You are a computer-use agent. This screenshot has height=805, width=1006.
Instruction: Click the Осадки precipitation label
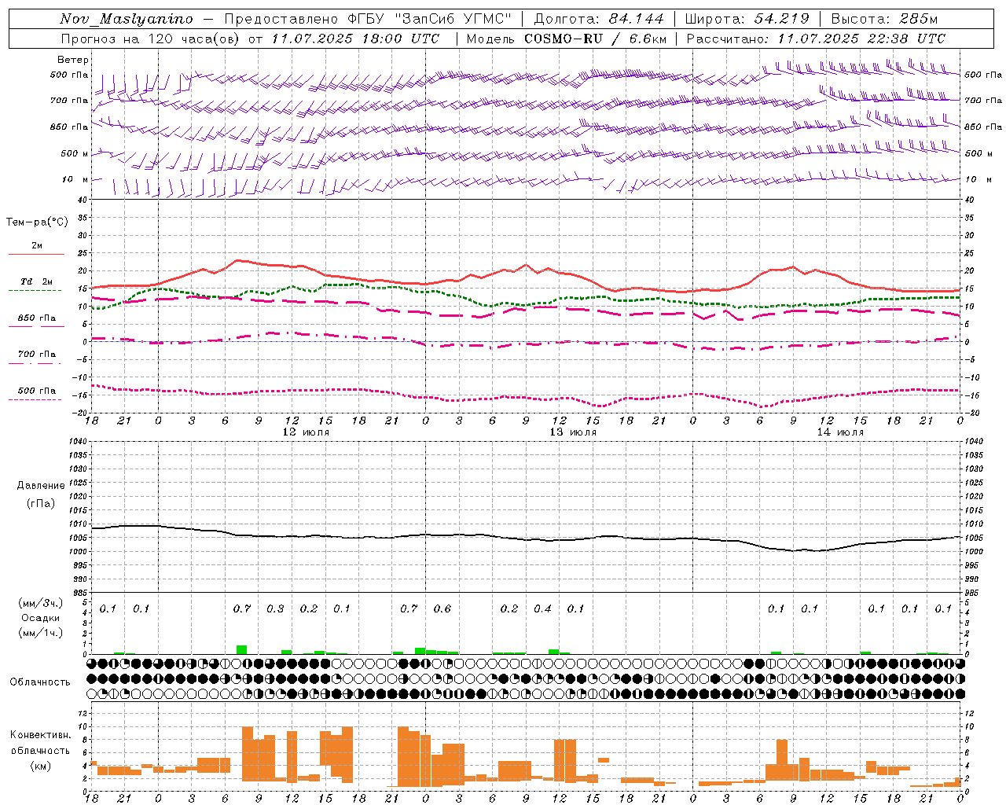41,618
